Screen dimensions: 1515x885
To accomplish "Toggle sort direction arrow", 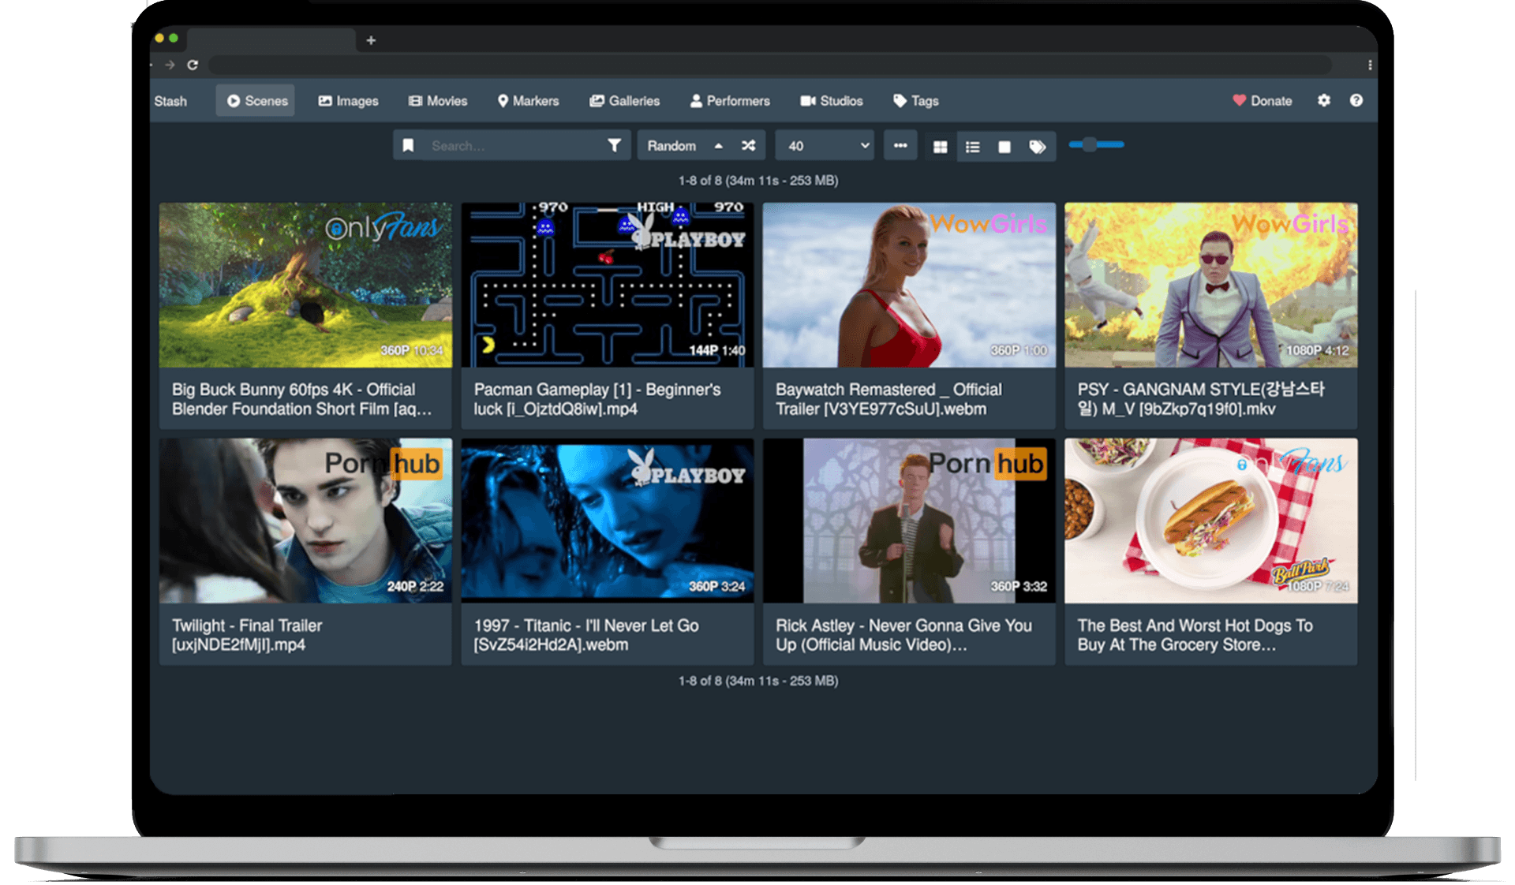I will 719,146.
